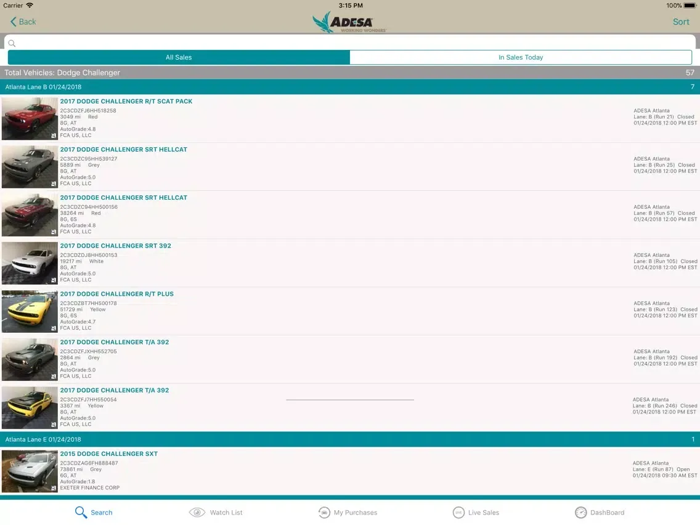The width and height of the screenshot is (700, 525).
Task: Open red Scat Pack car thumbnail
Action: coord(30,119)
